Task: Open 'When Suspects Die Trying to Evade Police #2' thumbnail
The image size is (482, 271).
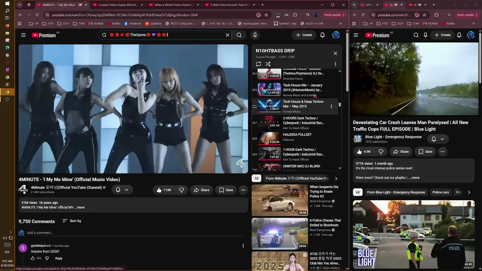Action: click(280, 200)
